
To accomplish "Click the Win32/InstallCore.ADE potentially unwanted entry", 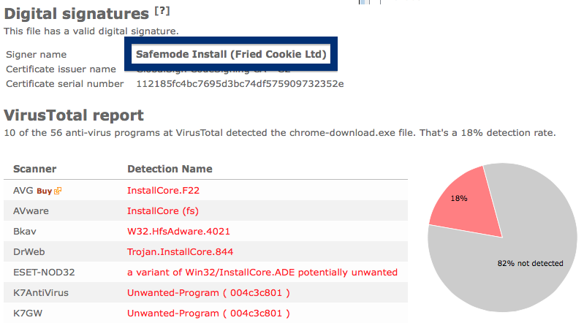I will [x=262, y=273].
